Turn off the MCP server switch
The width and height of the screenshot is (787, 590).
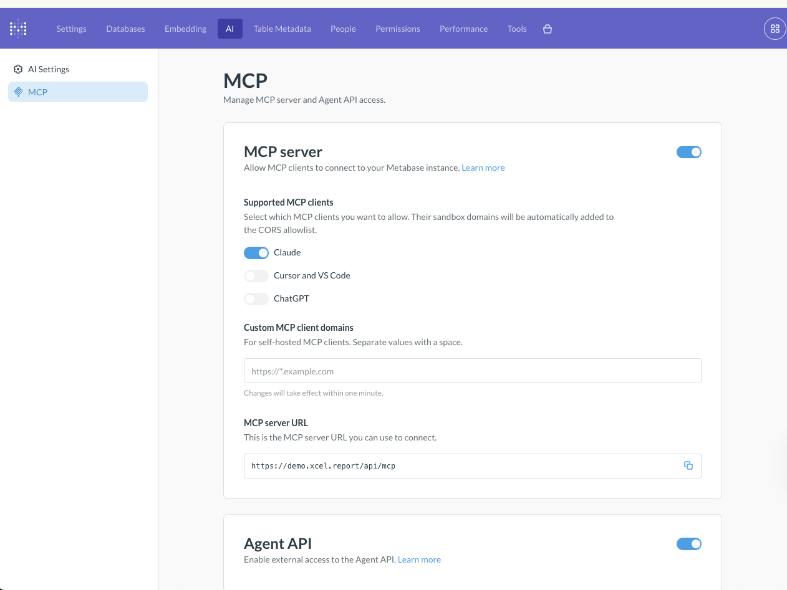tap(689, 152)
